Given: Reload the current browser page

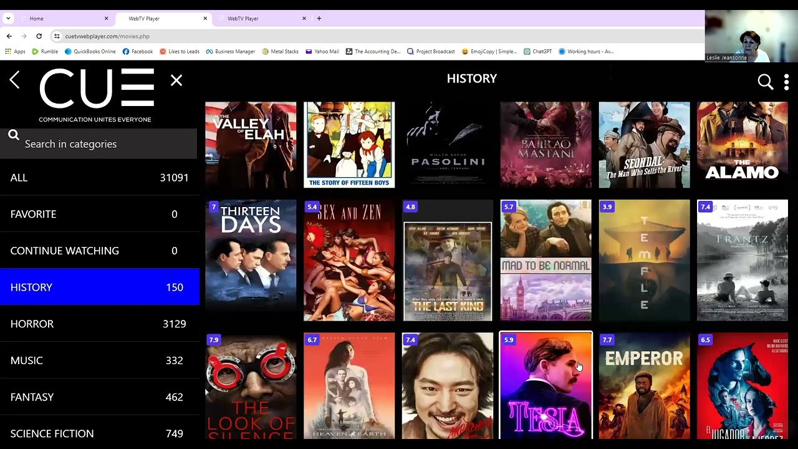Looking at the screenshot, I should coord(39,36).
